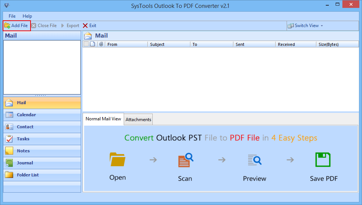Open the Help menu
This screenshot has width=362, height=205.
27,16
